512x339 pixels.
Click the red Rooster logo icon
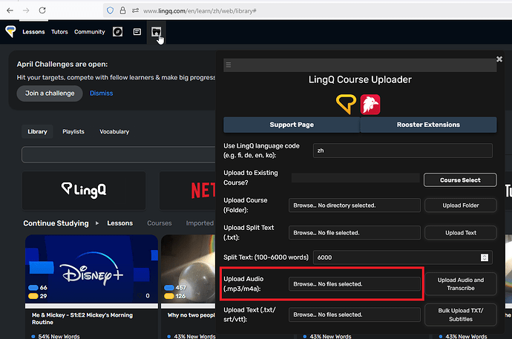click(x=370, y=105)
